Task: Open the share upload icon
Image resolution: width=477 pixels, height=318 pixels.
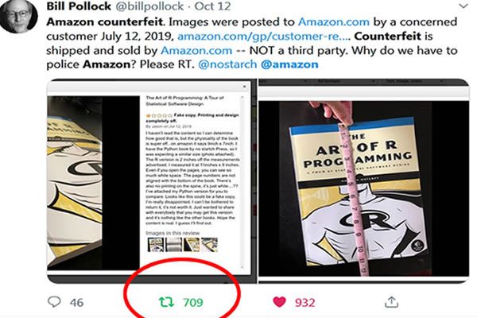Action: (x=391, y=301)
